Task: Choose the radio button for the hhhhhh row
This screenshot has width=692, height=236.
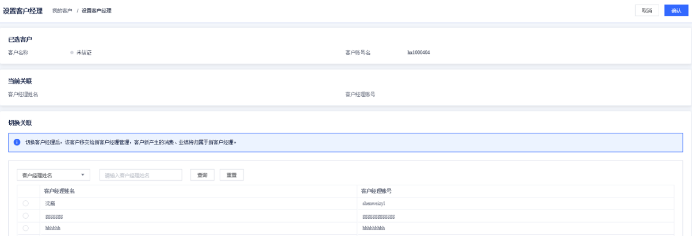Action: (26, 228)
